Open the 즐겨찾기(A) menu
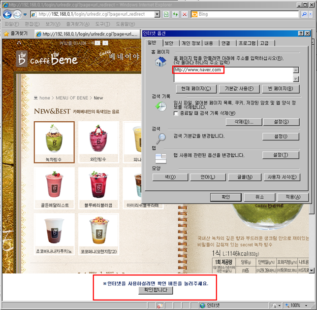Screen dimensions: 317x310 tap(78, 24)
